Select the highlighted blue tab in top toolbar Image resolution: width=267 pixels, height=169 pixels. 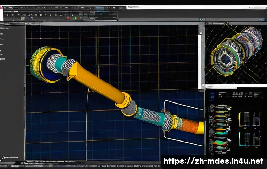[x=99, y=8]
